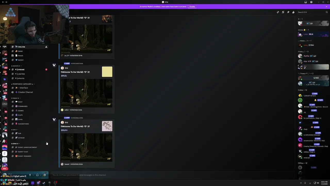330x186 pixels.
Task: Open the RULES channel
Action: (x=29, y=56)
